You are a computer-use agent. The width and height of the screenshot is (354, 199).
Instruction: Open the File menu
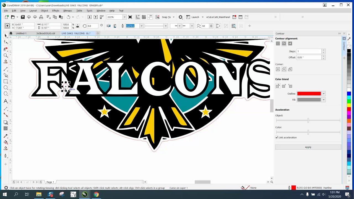[6, 11]
